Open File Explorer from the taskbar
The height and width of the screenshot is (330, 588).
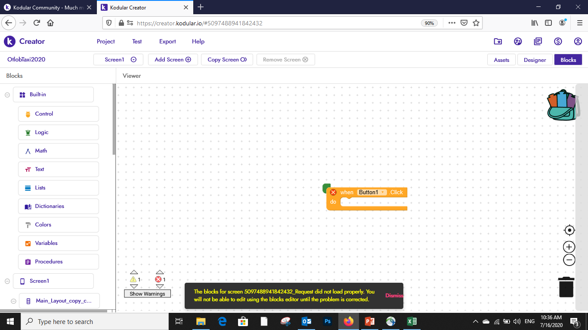(x=201, y=321)
